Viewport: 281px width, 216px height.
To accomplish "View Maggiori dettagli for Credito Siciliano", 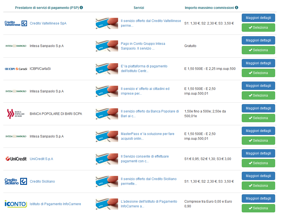I will coord(258,176).
